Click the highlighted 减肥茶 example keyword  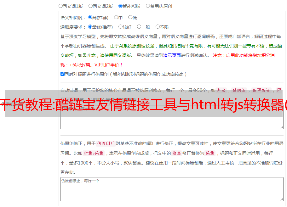[x=239, y=90]
